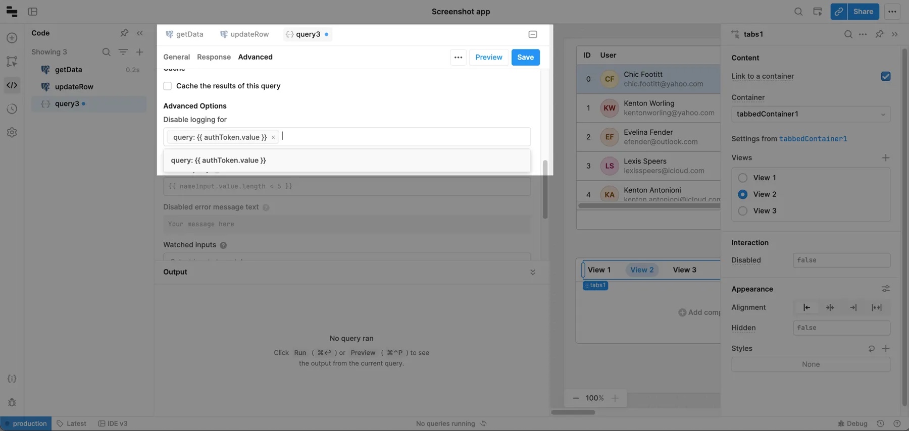Open the app more options menu
The image size is (909, 431).
click(892, 12)
